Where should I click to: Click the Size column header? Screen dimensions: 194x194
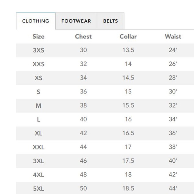38,37
